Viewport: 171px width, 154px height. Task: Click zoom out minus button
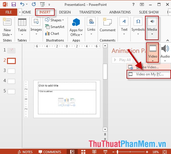pyautogui.click(x=113, y=152)
